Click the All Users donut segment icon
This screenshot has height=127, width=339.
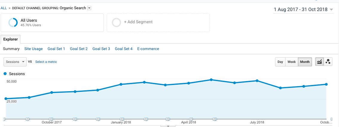[13, 22]
